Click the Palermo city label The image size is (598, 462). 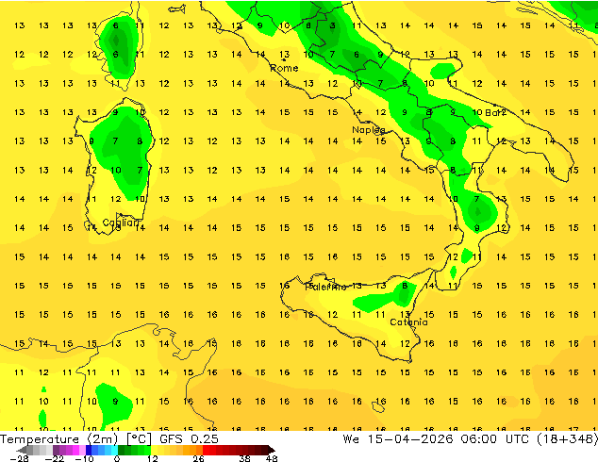coord(325,287)
